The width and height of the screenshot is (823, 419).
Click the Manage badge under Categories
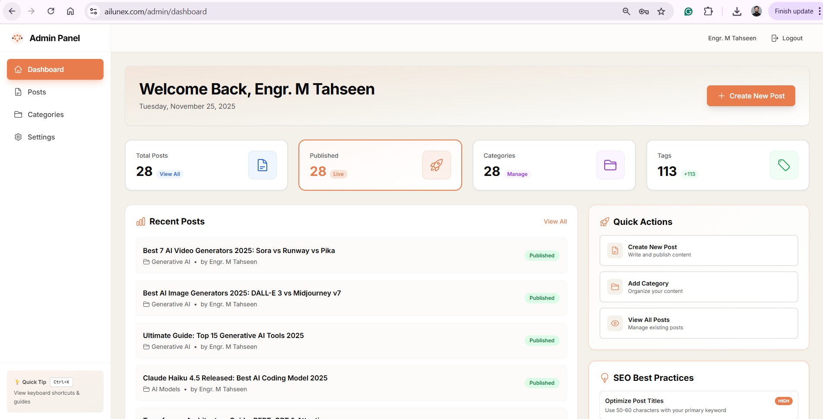[x=517, y=174]
